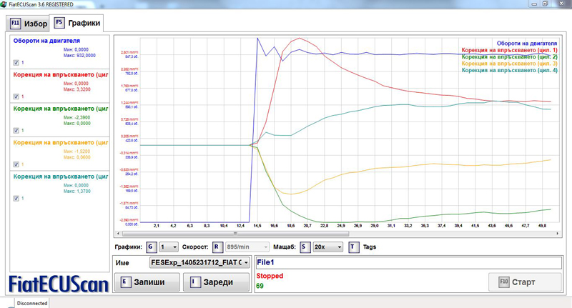Click the FiatECUScan logo
Viewport: 572px width, 308px height.
click(57, 283)
